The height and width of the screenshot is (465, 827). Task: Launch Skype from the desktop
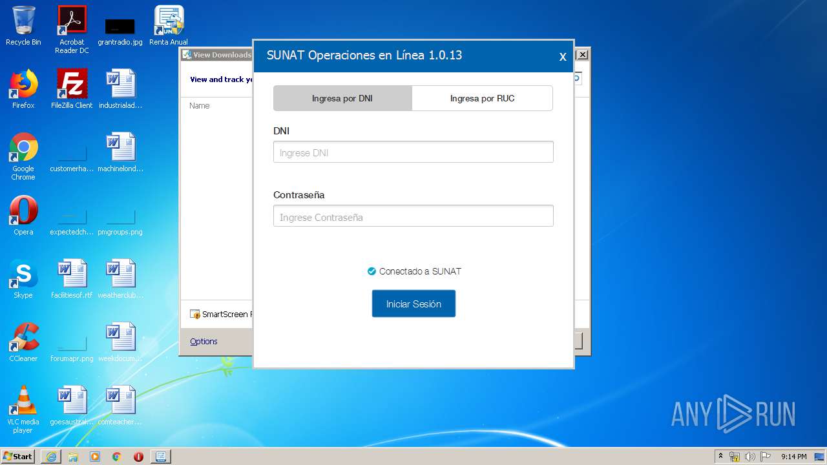coord(23,279)
